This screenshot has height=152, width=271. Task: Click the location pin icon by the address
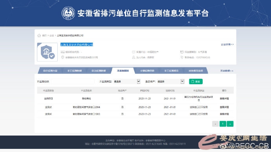tap(62, 57)
